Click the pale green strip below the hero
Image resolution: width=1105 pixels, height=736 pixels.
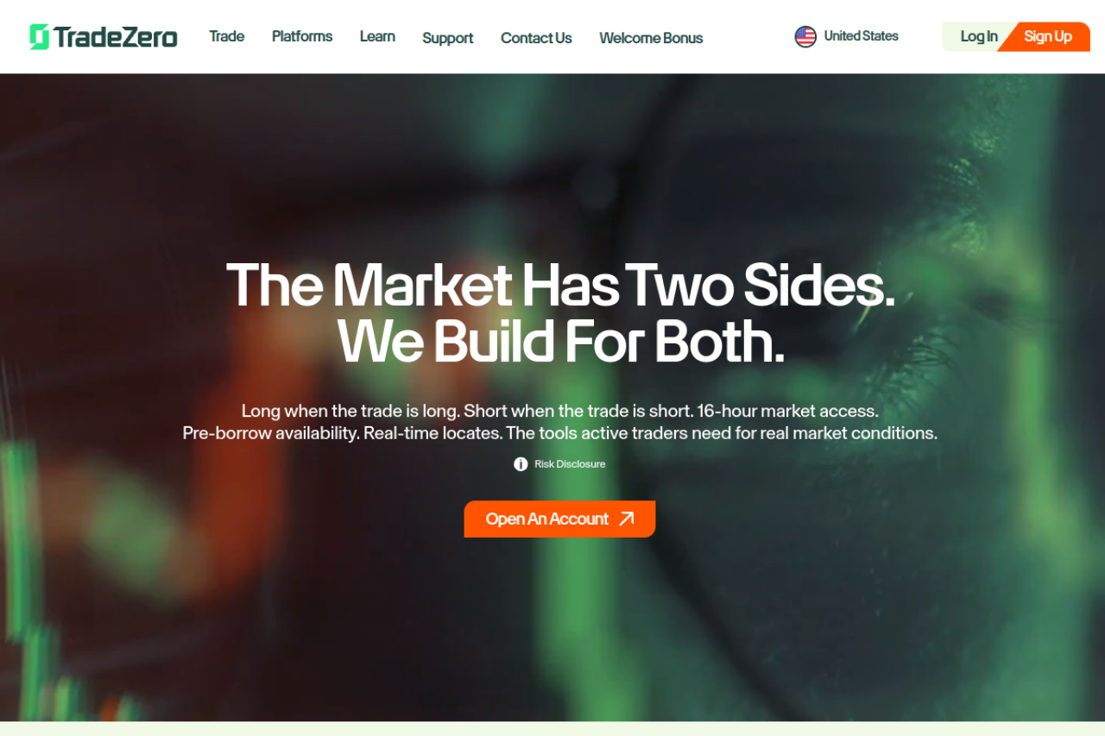pyautogui.click(x=552, y=729)
